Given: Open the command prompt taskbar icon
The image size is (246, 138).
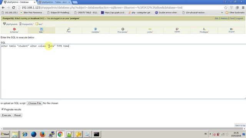Looking at the screenshot, I should click(x=96, y=134).
